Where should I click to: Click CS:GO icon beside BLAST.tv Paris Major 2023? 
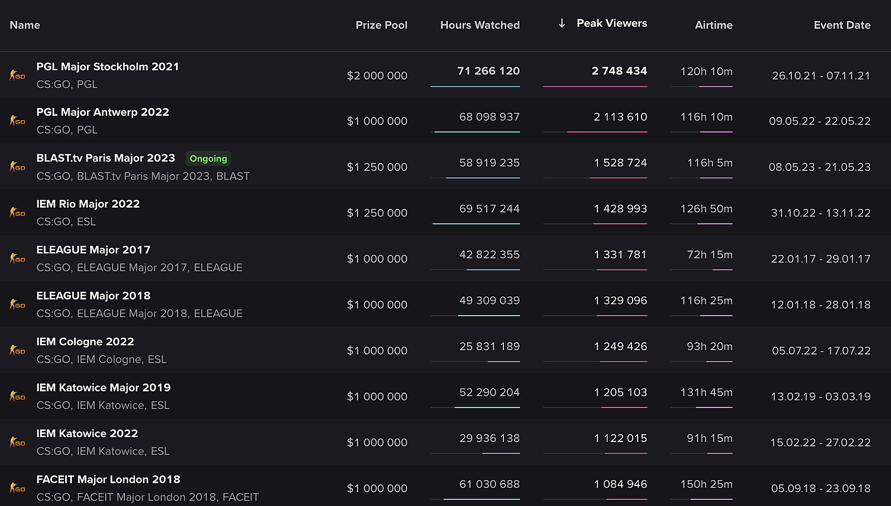click(17, 166)
